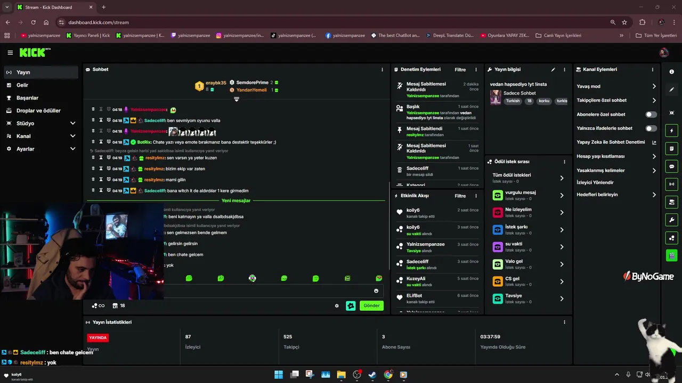Open Kanal Eylemleri three-dot options menu

[653, 70]
